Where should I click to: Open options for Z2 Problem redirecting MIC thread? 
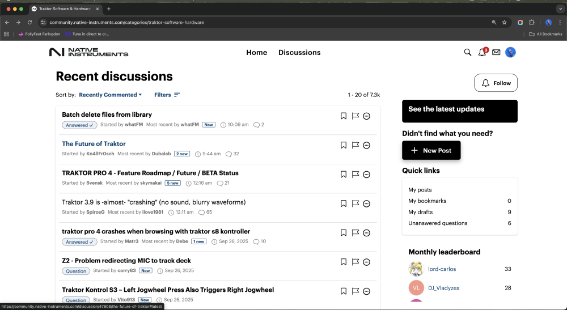(367, 262)
